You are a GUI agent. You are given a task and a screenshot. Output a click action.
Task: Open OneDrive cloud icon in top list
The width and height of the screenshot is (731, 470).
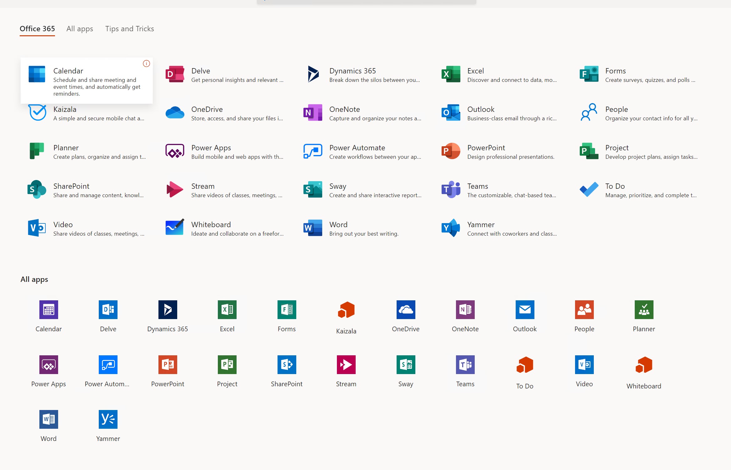(x=175, y=112)
